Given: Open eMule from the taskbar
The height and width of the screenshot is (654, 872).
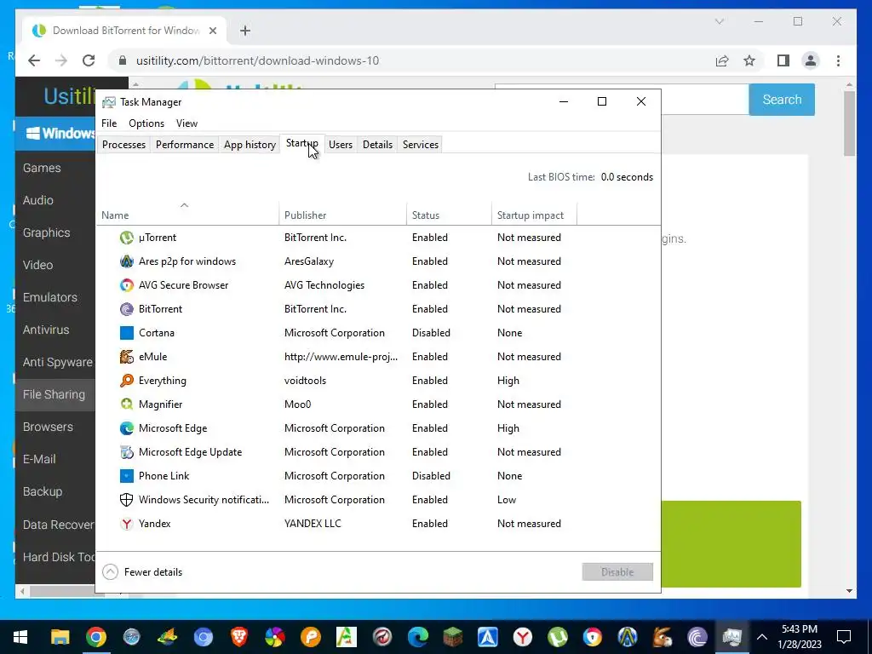Looking at the screenshot, I should coord(663,637).
